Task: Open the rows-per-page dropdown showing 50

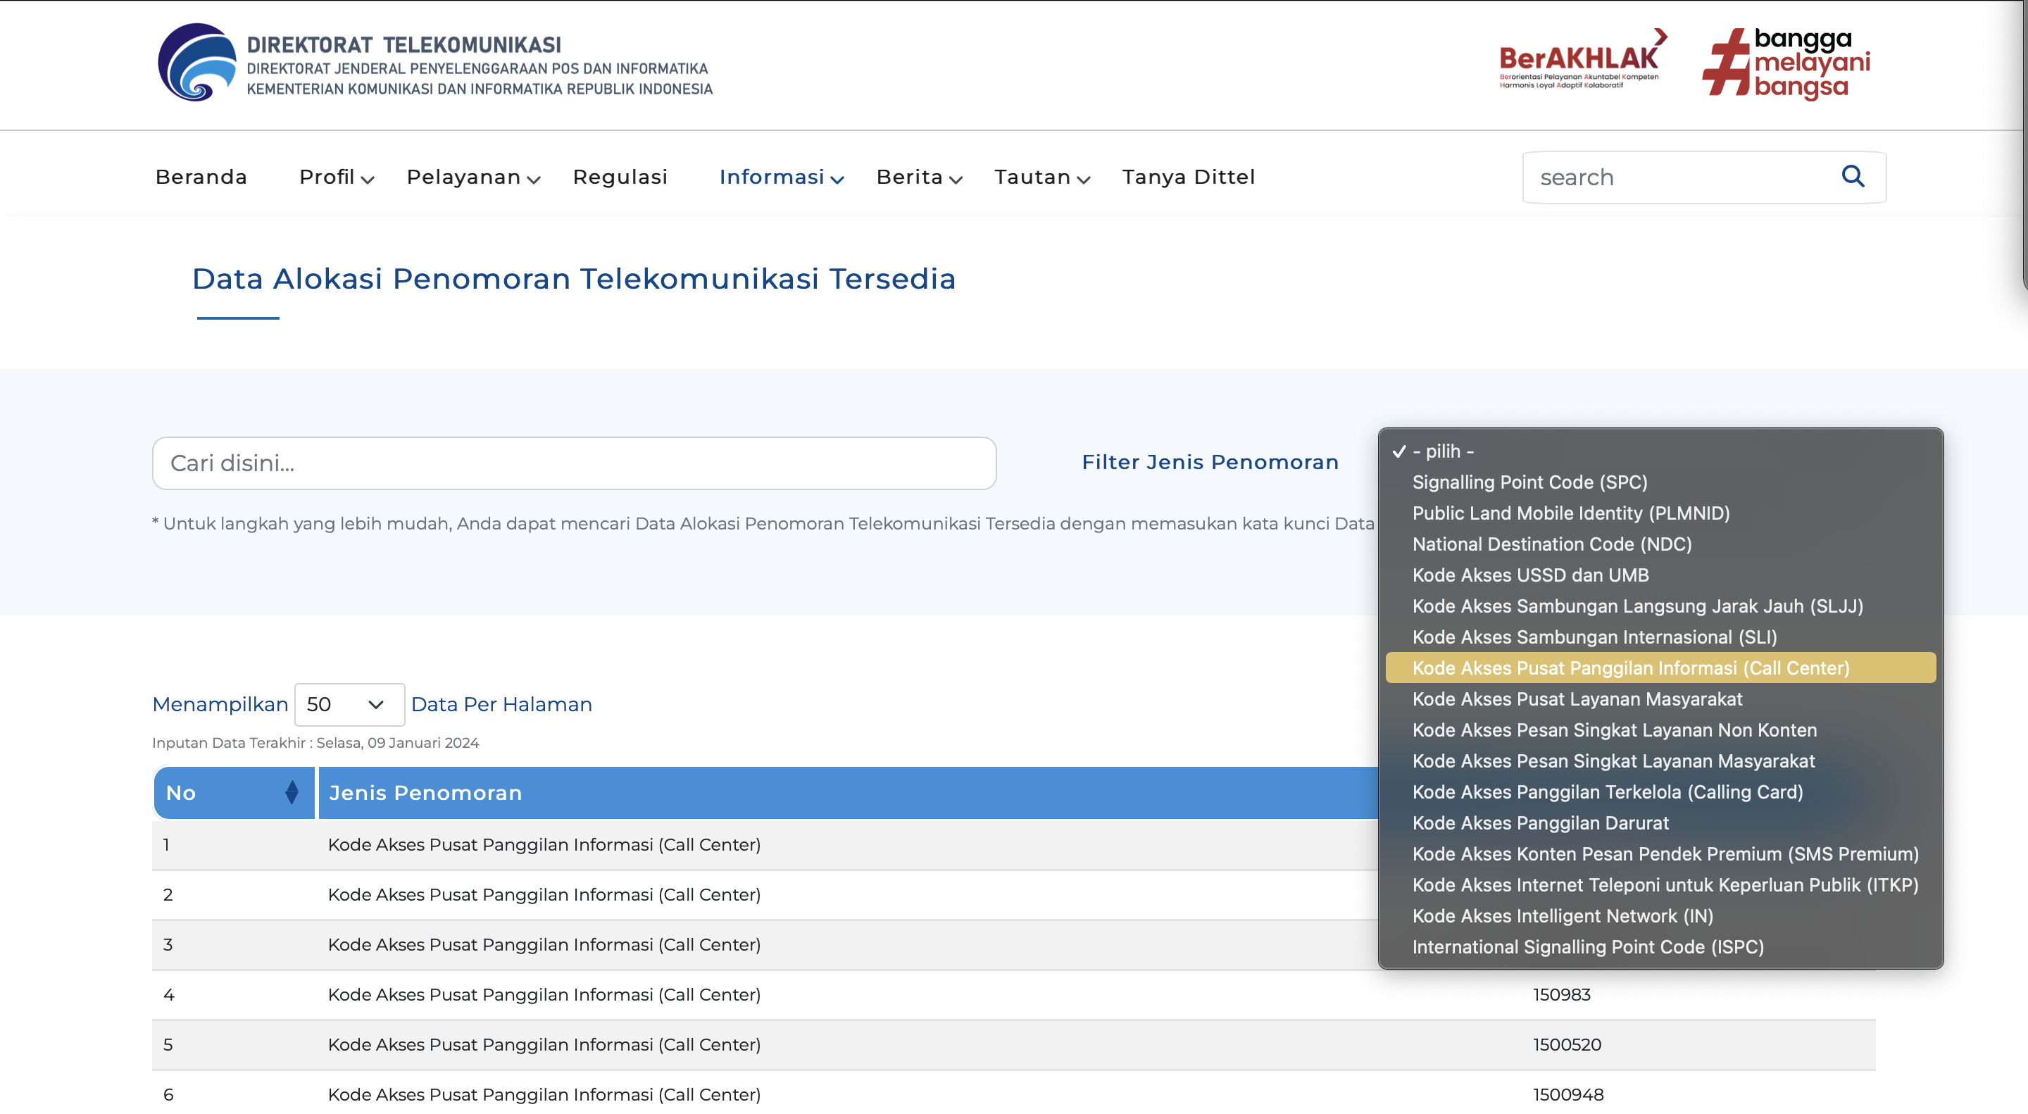Action: pyautogui.click(x=349, y=704)
